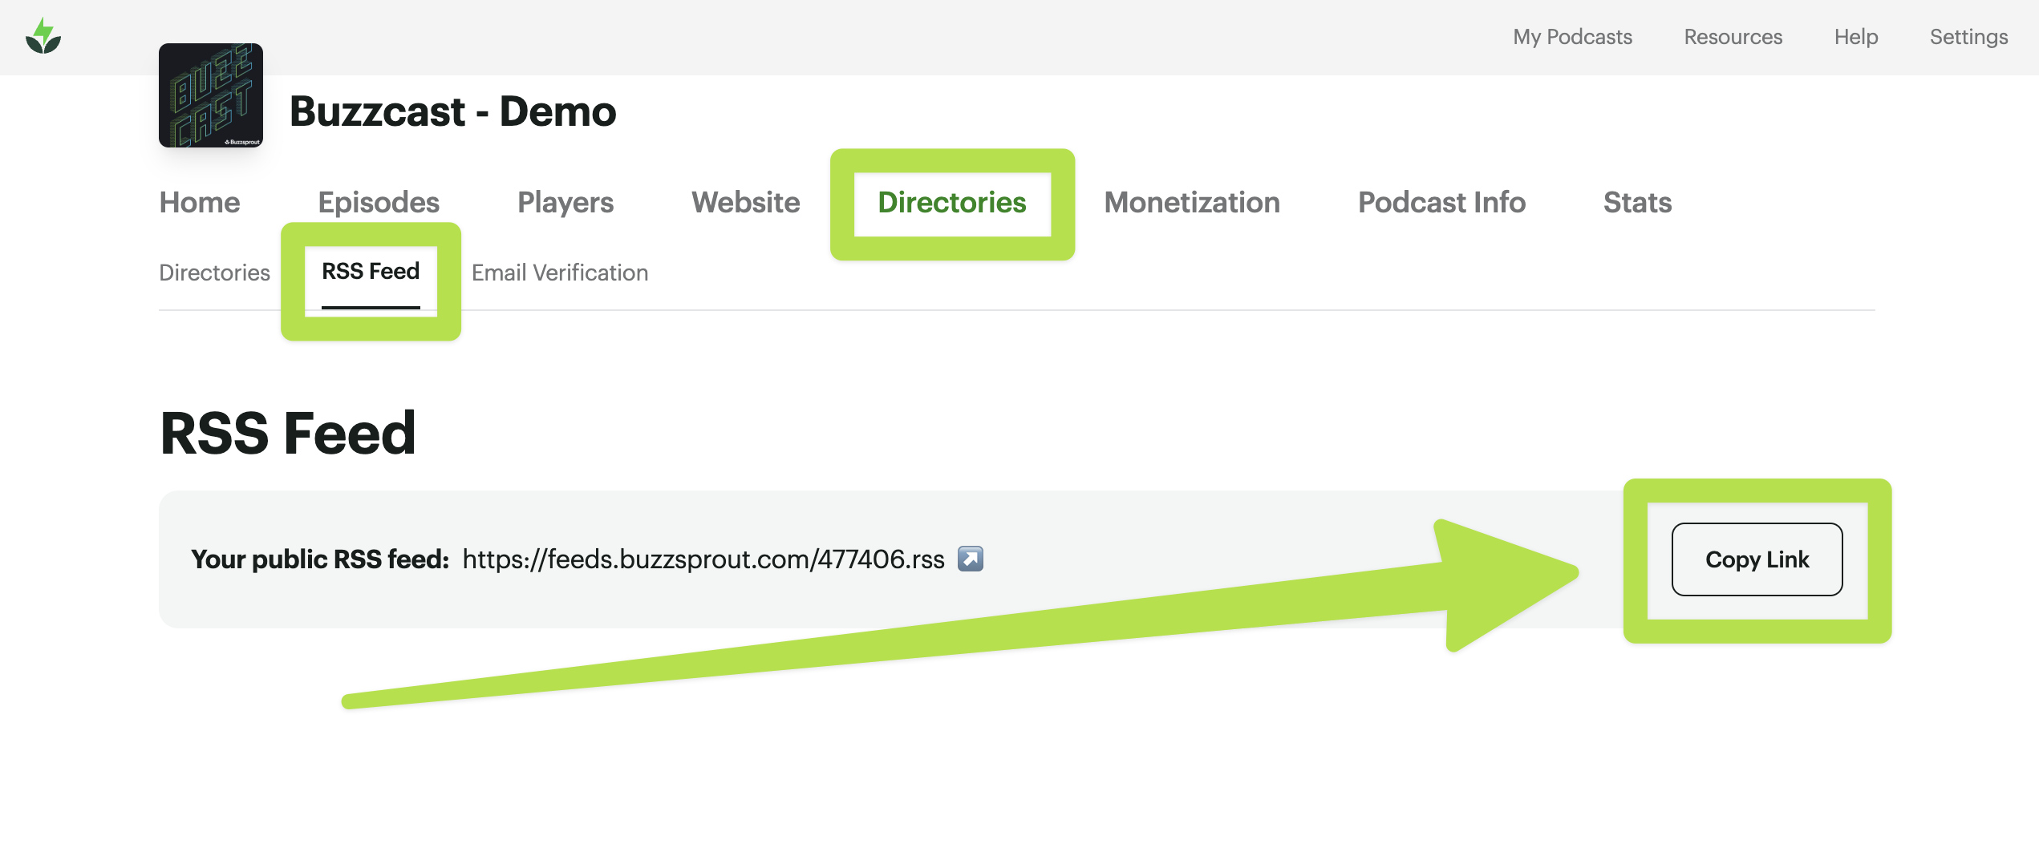The height and width of the screenshot is (856, 2039).
Task: Switch to the Home tab
Action: coord(200,202)
